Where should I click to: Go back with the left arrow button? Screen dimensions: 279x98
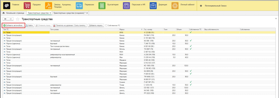coord(5,19)
